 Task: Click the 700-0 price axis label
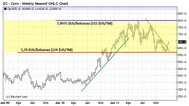(182, 34)
